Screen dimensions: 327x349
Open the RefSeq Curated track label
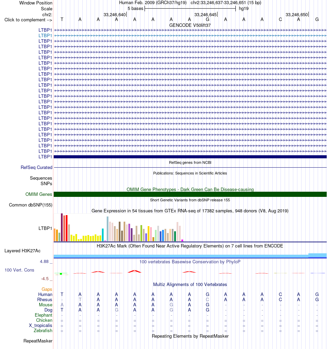point(36,167)
